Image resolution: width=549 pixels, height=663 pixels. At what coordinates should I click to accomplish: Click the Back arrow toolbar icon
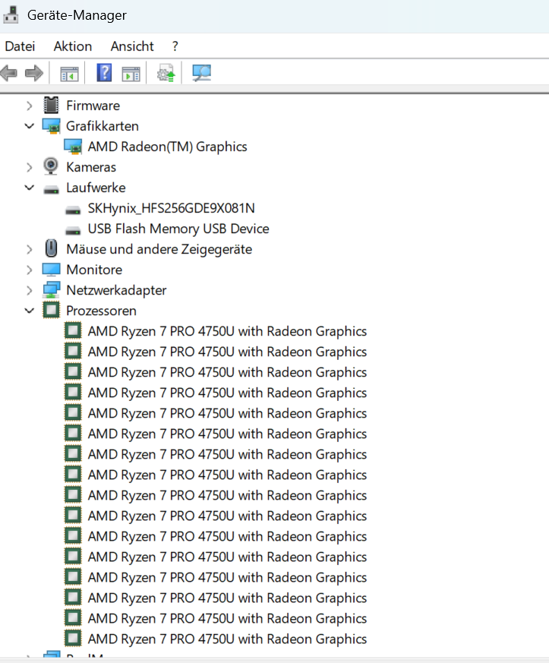point(9,73)
